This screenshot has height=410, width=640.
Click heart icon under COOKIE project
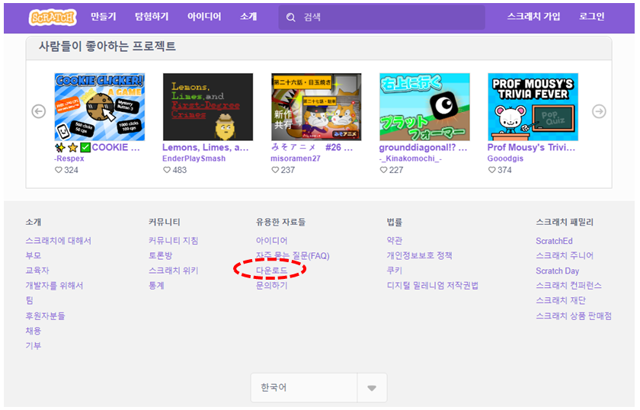(x=59, y=170)
